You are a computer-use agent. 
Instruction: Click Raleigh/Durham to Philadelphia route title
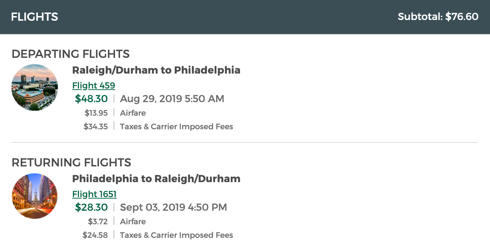tap(156, 70)
